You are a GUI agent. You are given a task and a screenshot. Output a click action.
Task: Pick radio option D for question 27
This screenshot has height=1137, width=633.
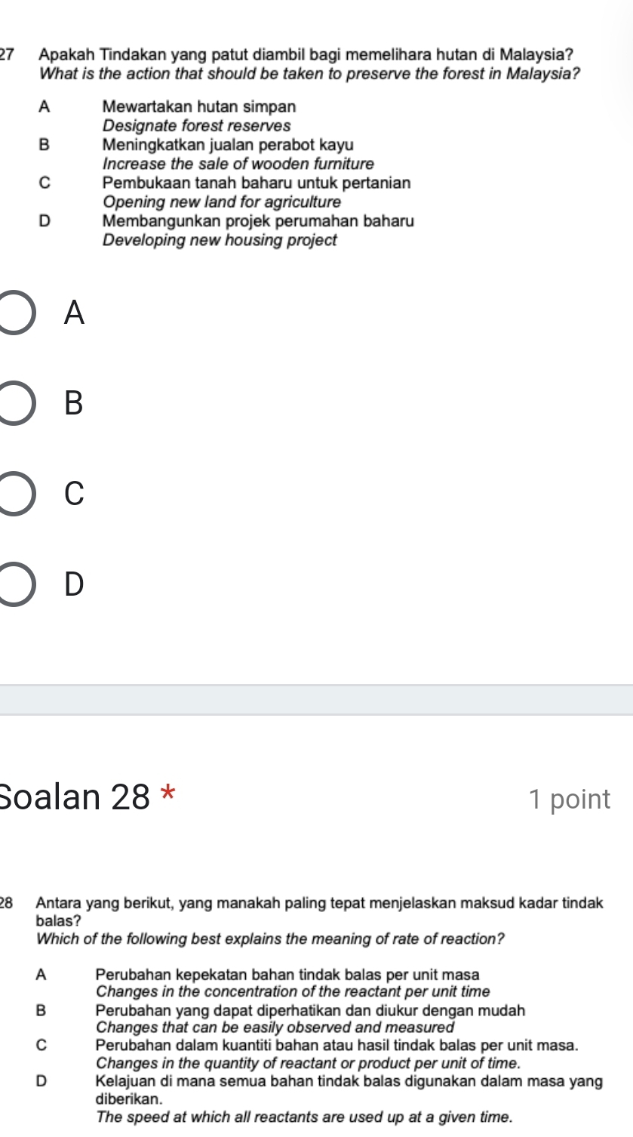[15, 583]
